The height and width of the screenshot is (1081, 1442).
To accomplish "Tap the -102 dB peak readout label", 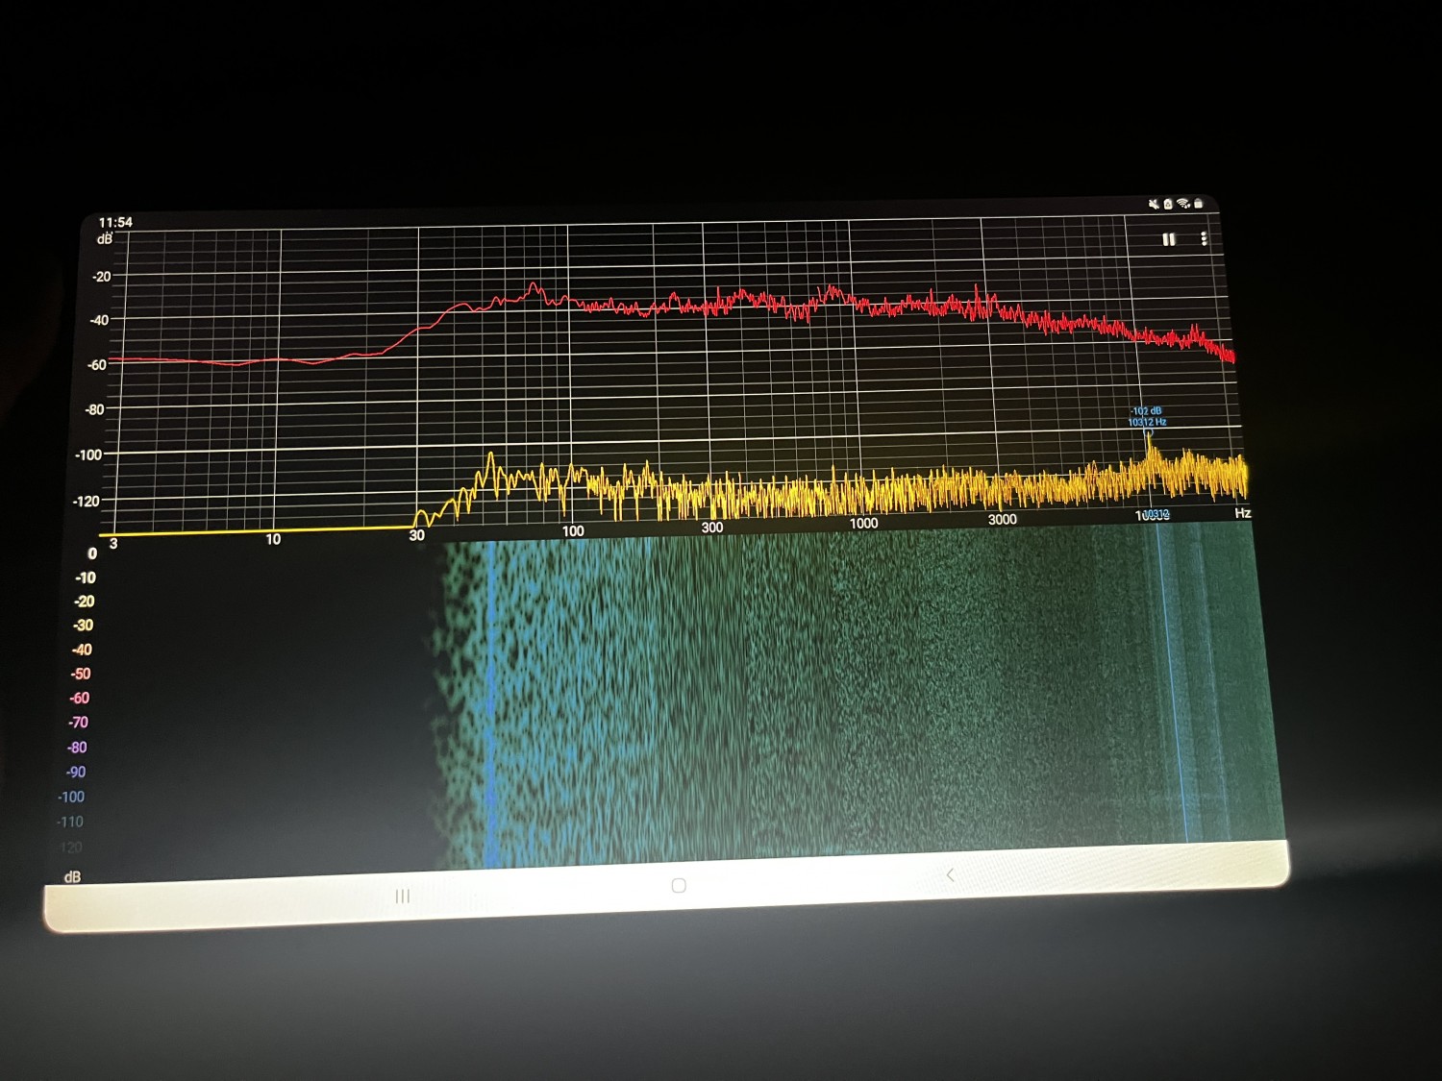I will [1146, 411].
